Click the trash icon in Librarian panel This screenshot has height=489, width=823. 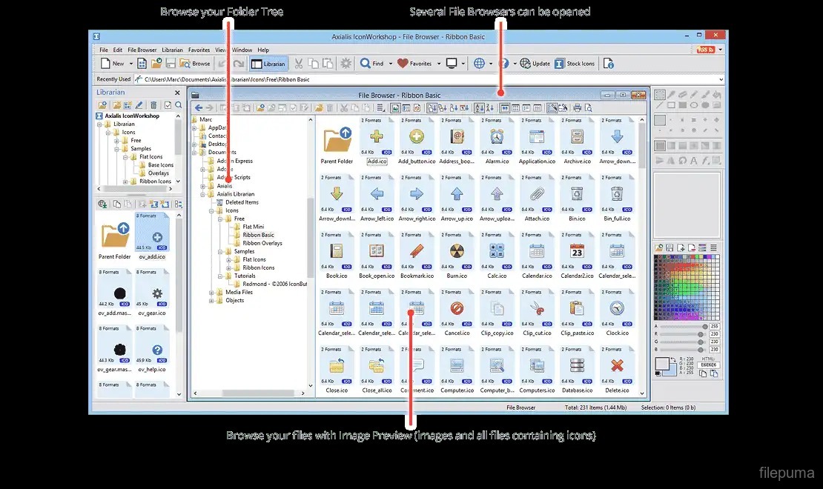(153, 105)
